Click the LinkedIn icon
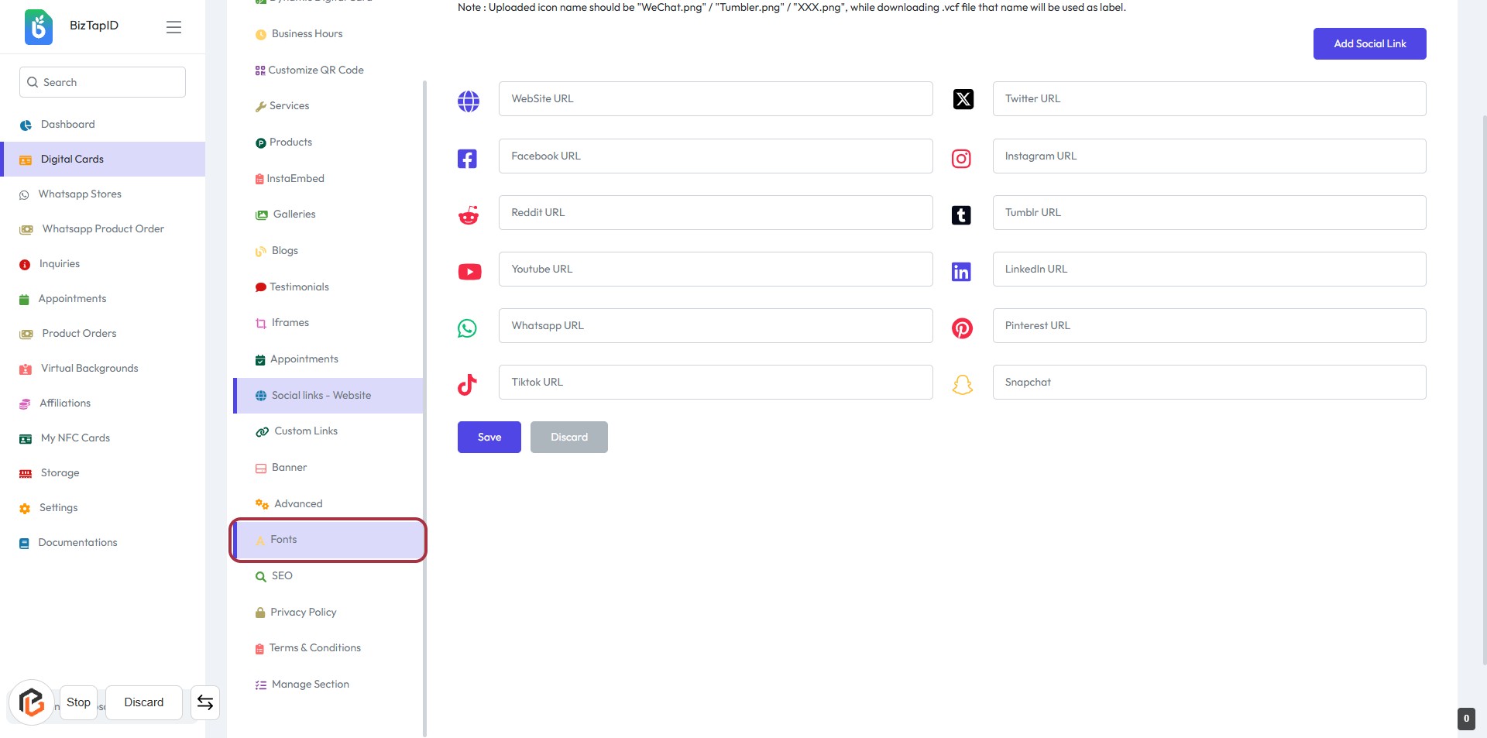 click(x=961, y=272)
